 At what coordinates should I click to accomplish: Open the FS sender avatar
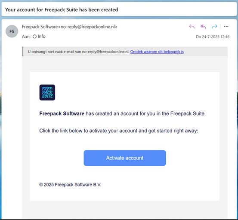(12, 31)
